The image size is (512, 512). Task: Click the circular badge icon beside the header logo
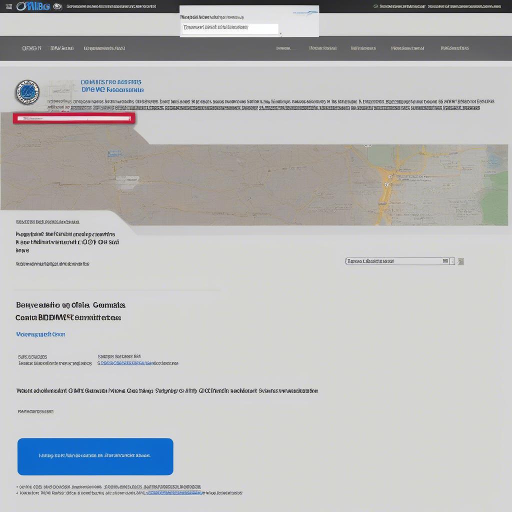pos(57,6)
